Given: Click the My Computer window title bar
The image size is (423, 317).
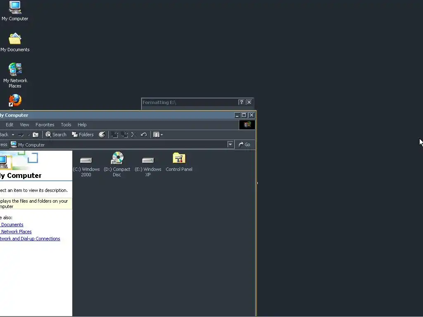Looking at the screenshot, I should 116,115.
